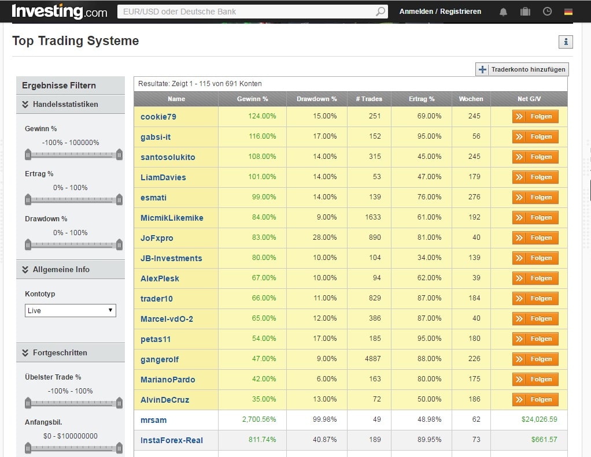Open the Kontotyp dropdown showing Live
This screenshot has height=457, width=591.
(x=71, y=310)
